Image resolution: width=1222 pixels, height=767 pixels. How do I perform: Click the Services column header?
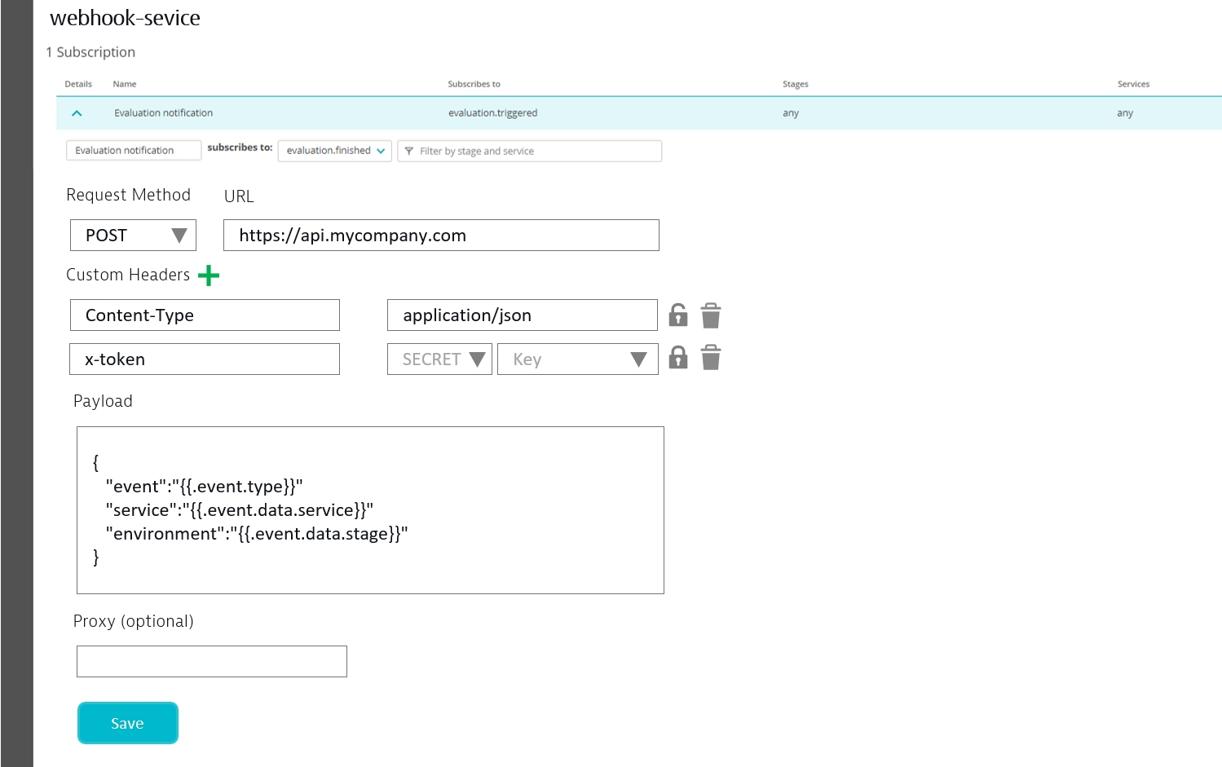pos(1133,84)
